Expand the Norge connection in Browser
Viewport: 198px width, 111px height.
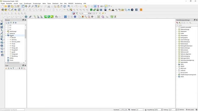click(8, 46)
